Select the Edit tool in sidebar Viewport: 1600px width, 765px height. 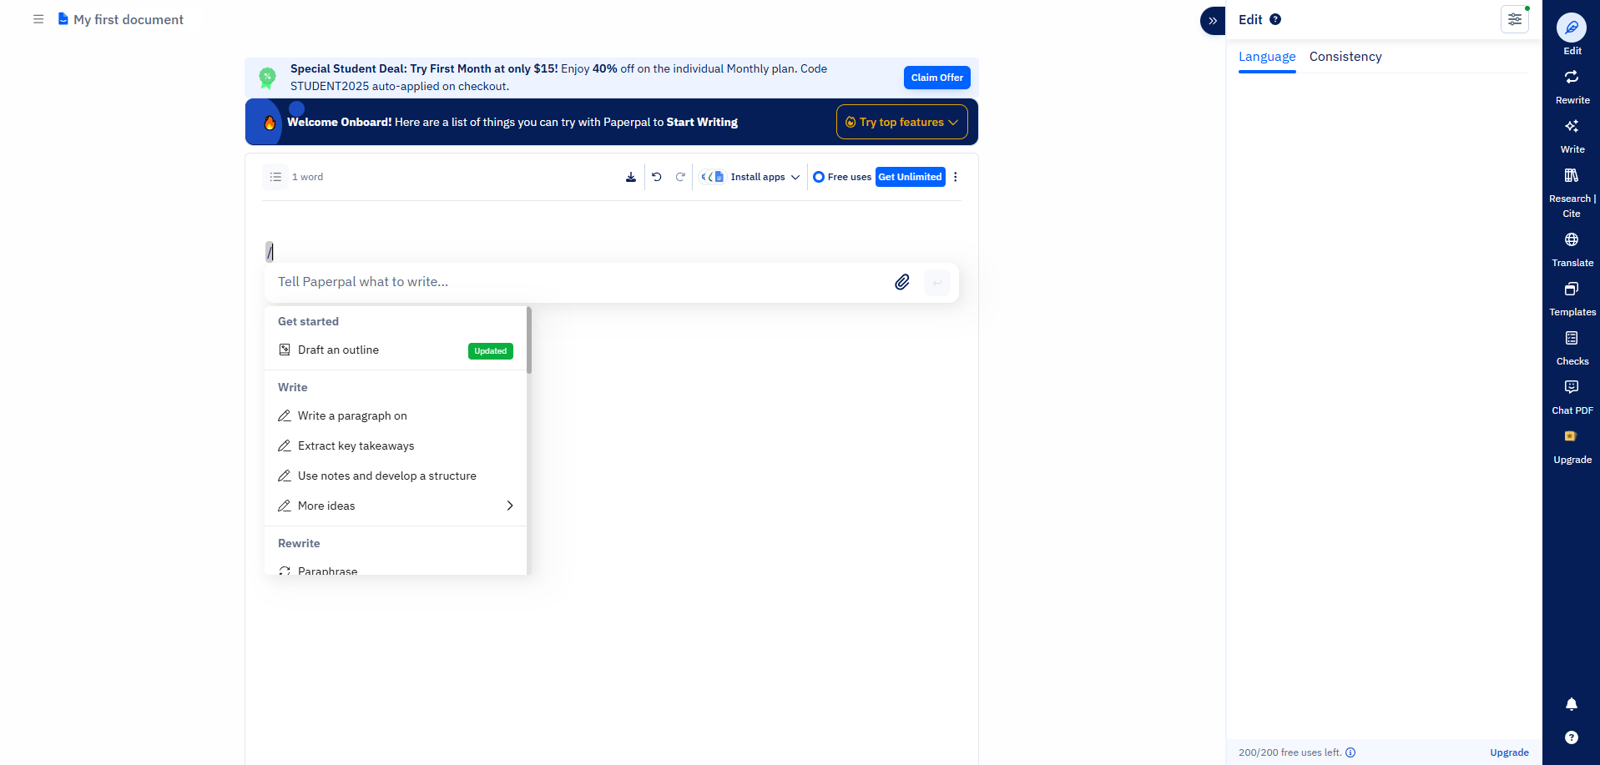[1572, 34]
